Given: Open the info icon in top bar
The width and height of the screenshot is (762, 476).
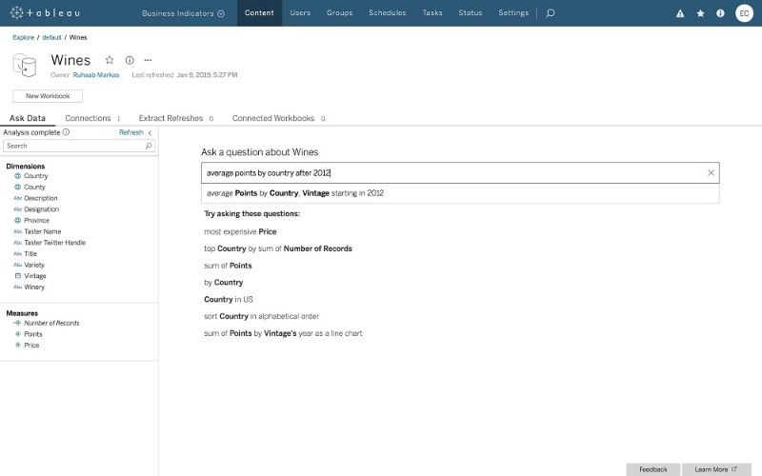Looking at the screenshot, I should coord(720,13).
